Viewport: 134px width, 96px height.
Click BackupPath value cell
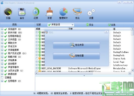119,55
